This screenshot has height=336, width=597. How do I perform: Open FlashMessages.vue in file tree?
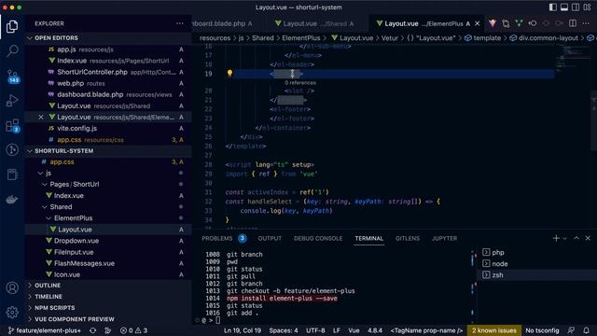tap(84, 263)
